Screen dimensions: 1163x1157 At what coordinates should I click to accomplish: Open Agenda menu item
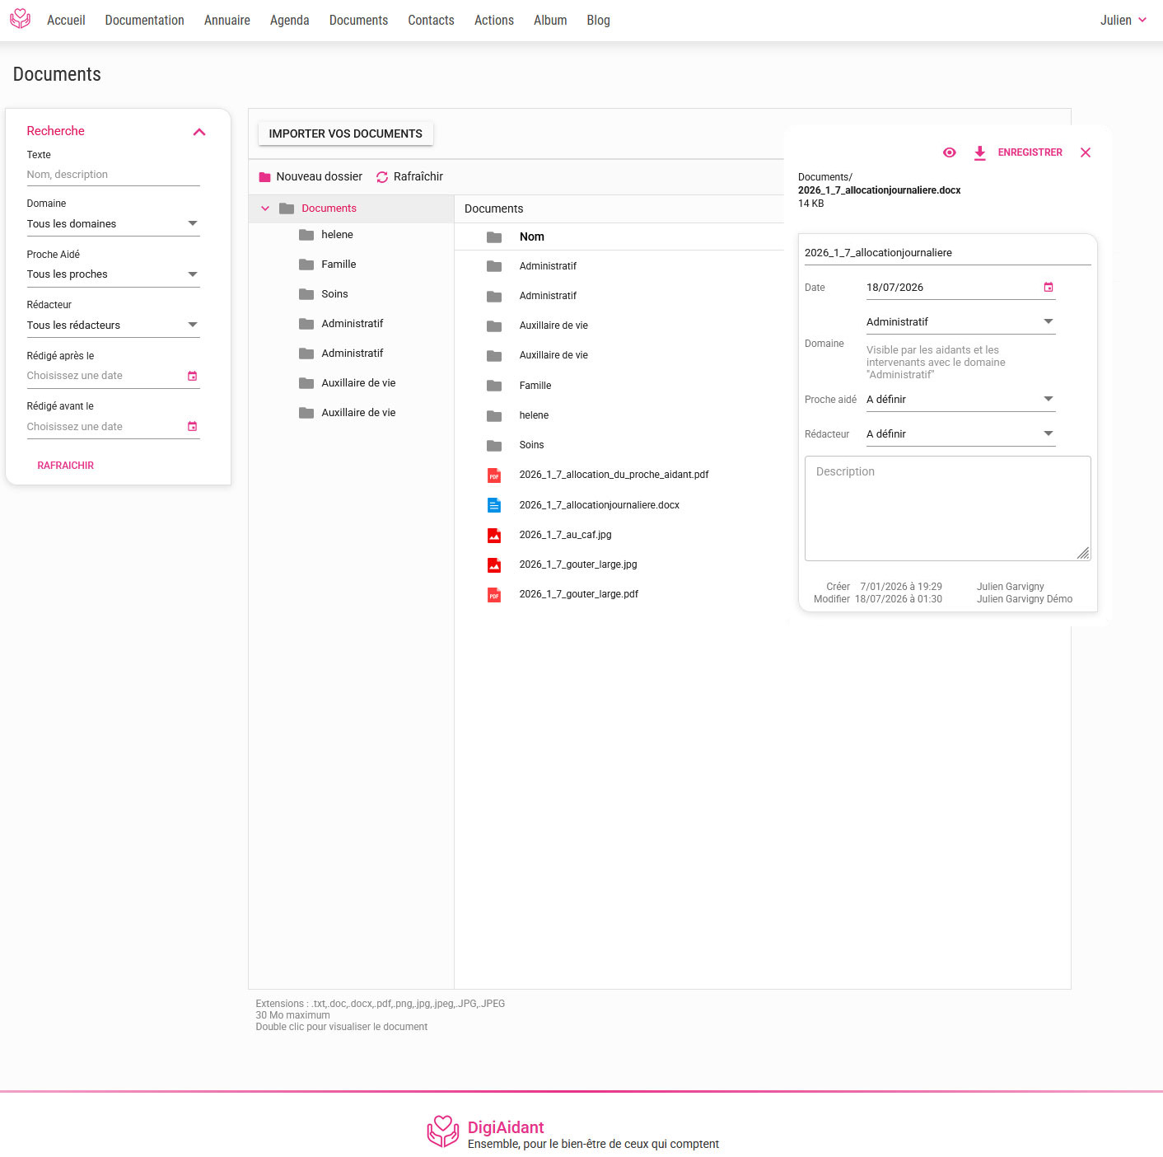pyautogui.click(x=290, y=20)
